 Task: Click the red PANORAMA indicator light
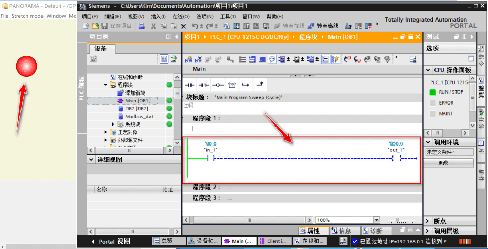click(27, 67)
